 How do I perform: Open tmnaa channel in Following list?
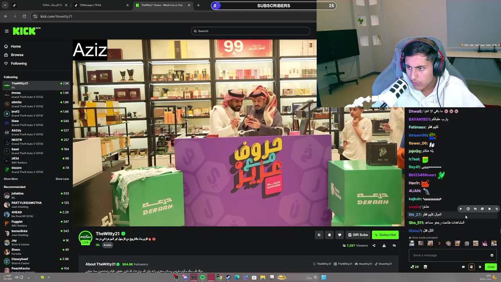click(x=36, y=94)
